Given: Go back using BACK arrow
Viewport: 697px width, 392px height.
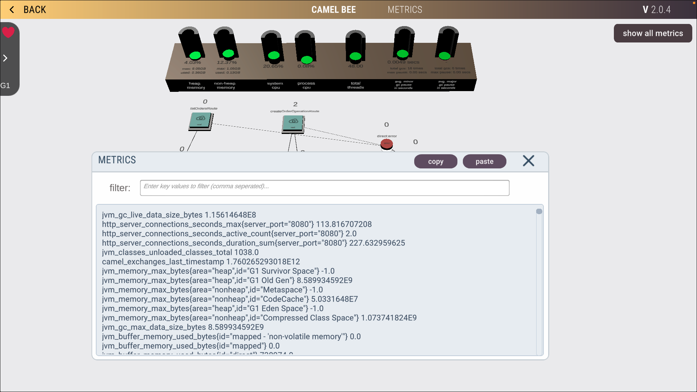Looking at the screenshot, I should 12,10.
